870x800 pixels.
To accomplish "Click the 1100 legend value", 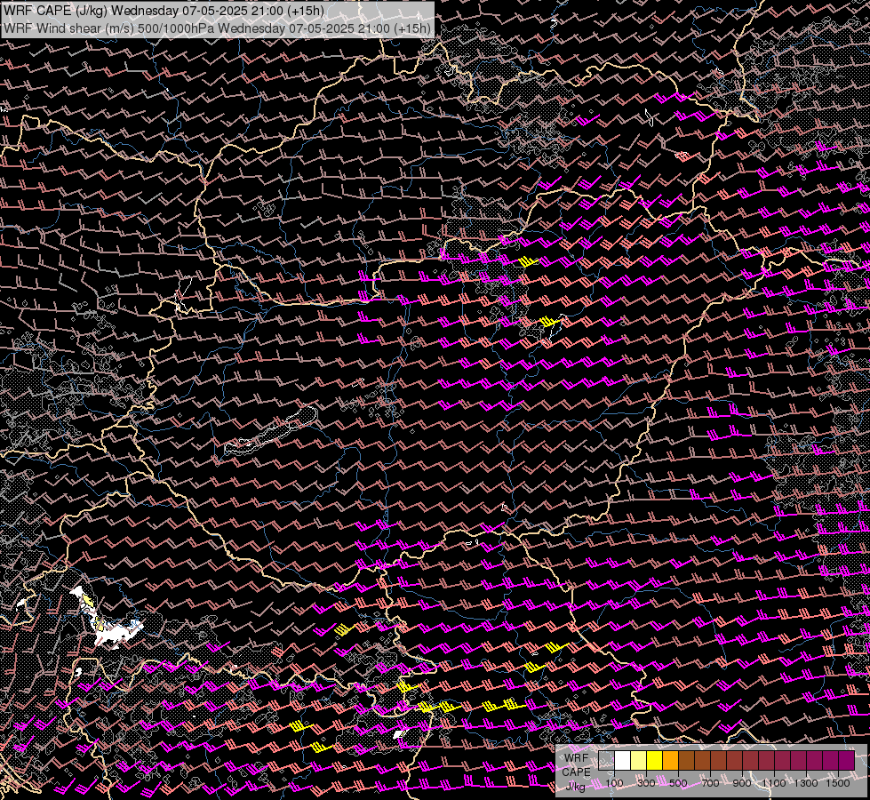I will pos(774,783).
